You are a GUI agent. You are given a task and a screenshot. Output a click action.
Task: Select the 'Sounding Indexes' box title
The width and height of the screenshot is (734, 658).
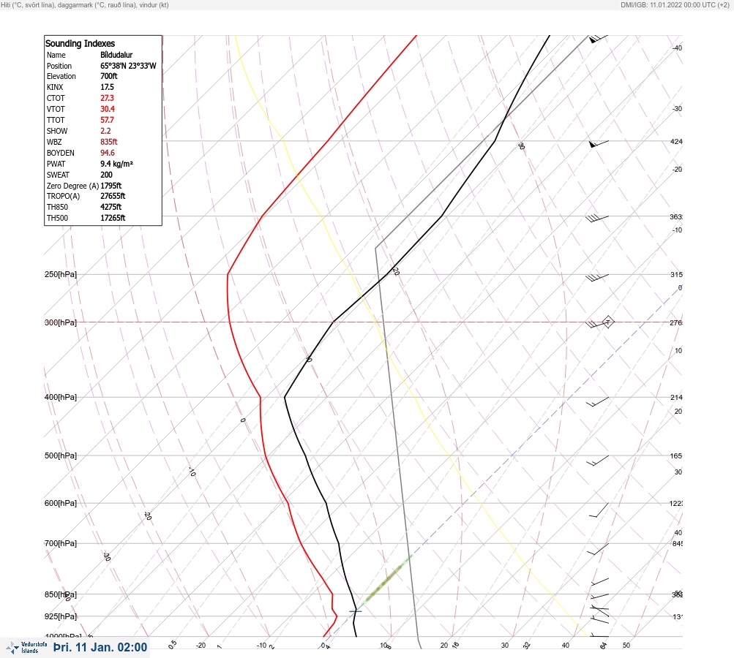pos(80,43)
